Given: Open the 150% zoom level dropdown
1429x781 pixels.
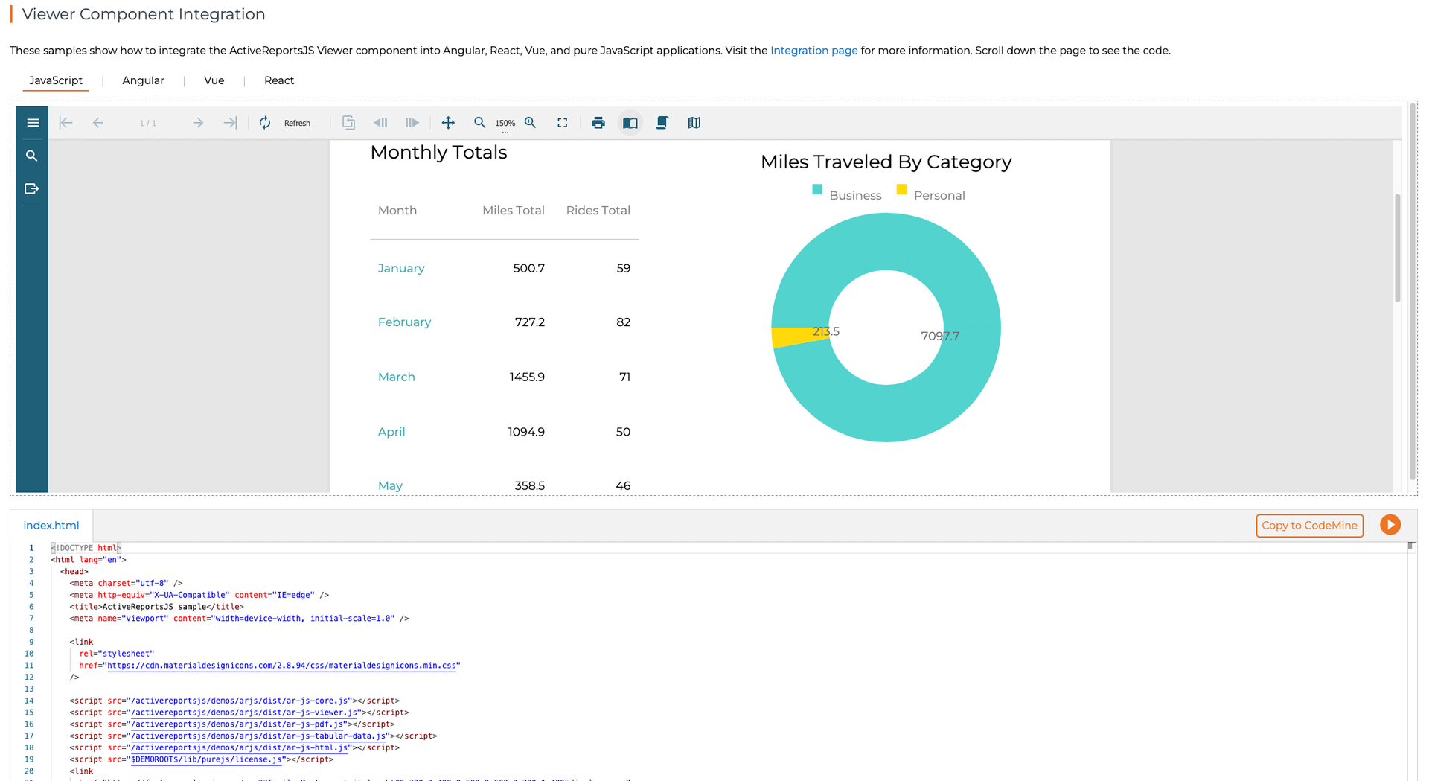Looking at the screenshot, I should click(x=505, y=124).
